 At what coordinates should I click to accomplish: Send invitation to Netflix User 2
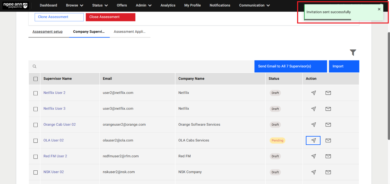tap(313, 93)
